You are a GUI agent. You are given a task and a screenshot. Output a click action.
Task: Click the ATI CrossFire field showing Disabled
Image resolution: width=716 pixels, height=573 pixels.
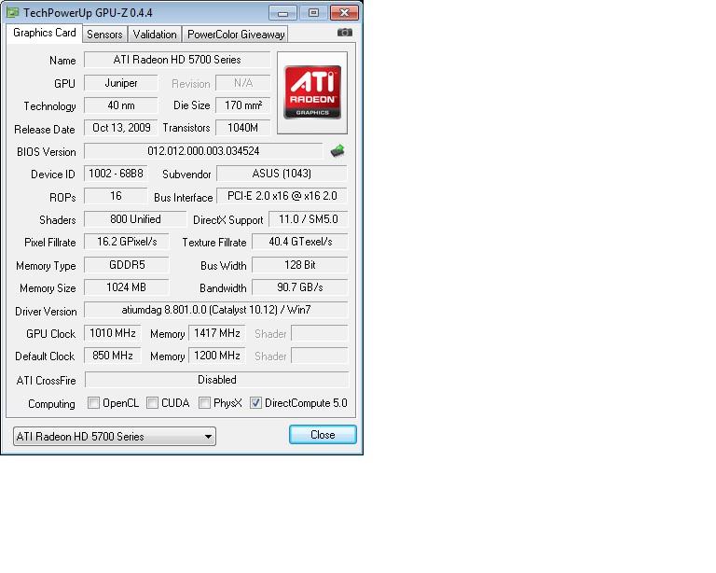coord(217,379)
